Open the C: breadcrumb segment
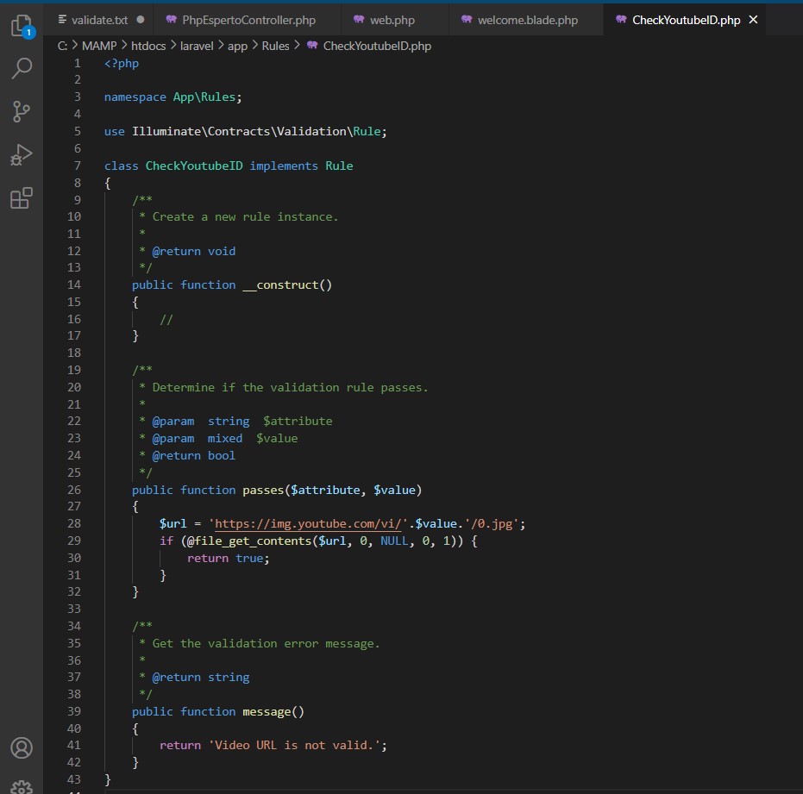 (62, 46)
